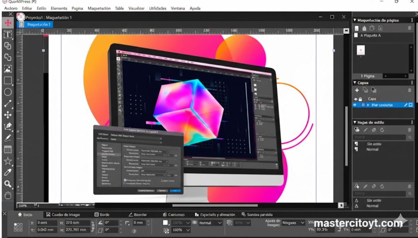This screenshot has width=418, height=238.
Task: Select the Text Content tool
Action: click(x=7, y=34)
